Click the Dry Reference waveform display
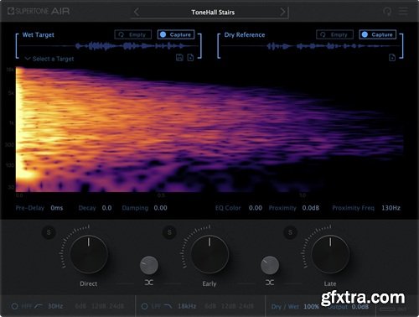The width and height of the screenshot is (419, 317). click(310, 46)
